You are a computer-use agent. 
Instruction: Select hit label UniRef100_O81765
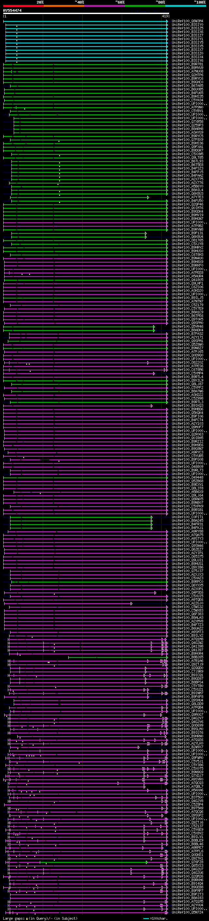187,240
